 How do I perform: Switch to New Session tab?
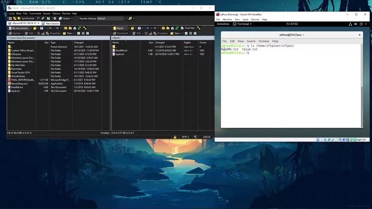[51, 23]
